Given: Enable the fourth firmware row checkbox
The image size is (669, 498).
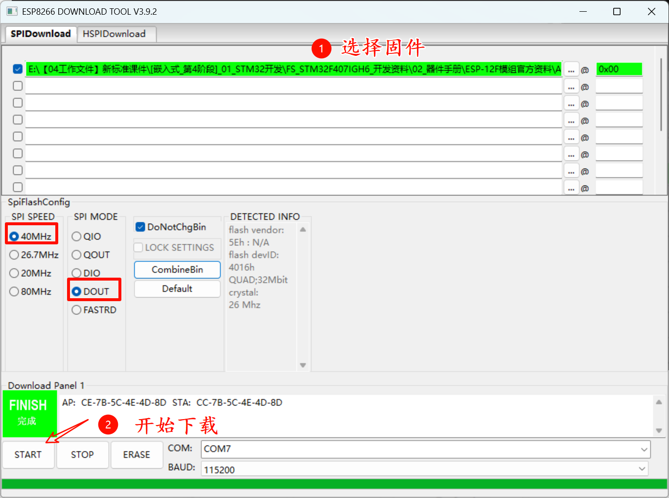Looking at the screenshot, I should tap(18, 119).
